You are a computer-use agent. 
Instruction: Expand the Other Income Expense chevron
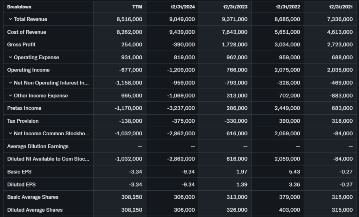pos(10,96)
